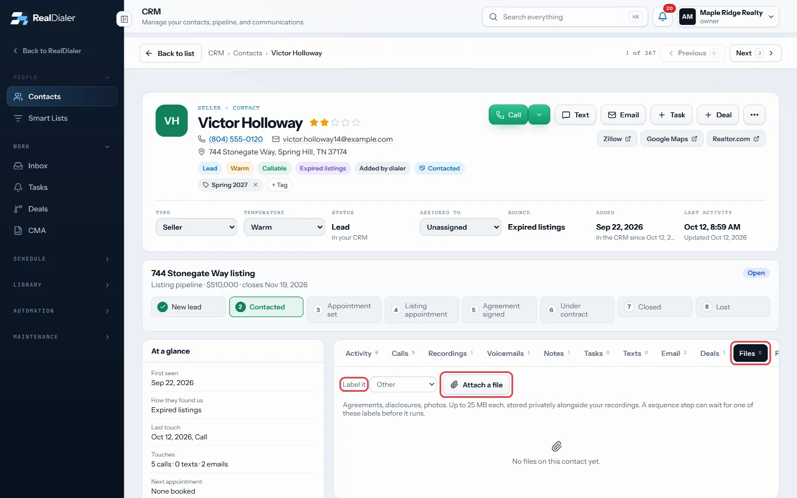Image resolution: width=797 pixels, height=498 pixels.
Task: Open the Temperature dropdown showing Warm
Action: pyautogui.click(x=284, y=227)
